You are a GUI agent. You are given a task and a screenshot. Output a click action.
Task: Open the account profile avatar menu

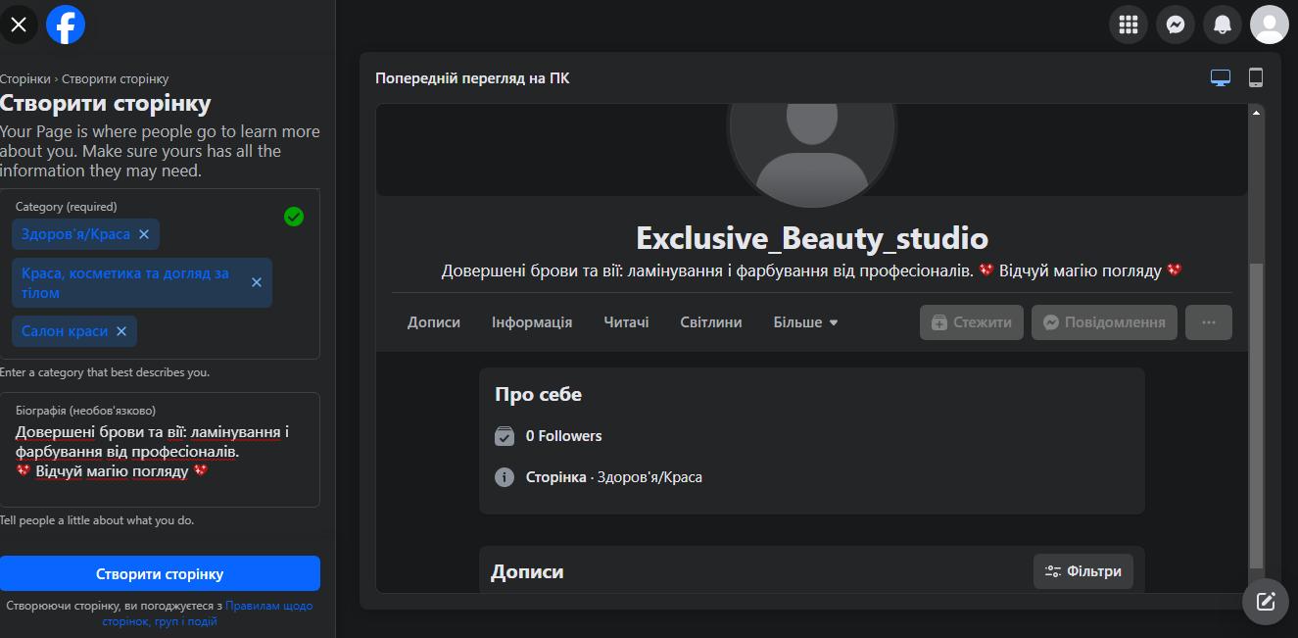(1270, 25)
